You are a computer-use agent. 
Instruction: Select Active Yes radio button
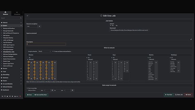110,26
